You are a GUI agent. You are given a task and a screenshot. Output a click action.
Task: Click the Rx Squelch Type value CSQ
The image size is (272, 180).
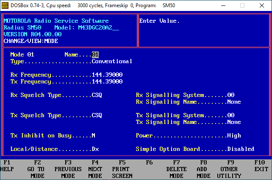pos(97,95)
